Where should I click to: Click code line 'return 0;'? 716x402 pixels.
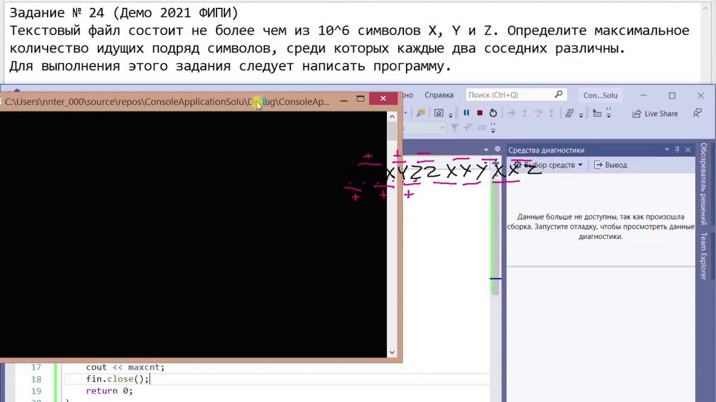pyautogui.click(x=109, y=390)
